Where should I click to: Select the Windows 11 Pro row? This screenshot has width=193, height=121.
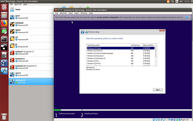[x=121, y=61]
